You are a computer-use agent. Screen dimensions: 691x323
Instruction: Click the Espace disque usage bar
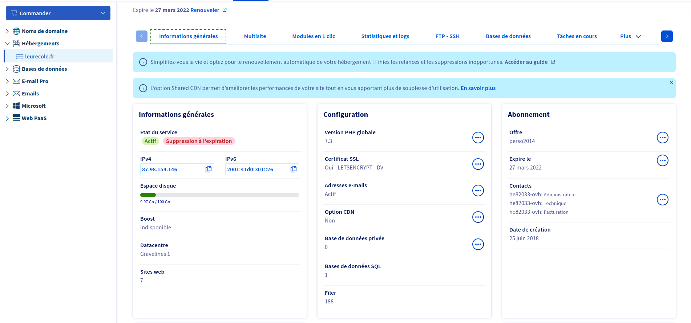tap(219, 195)
